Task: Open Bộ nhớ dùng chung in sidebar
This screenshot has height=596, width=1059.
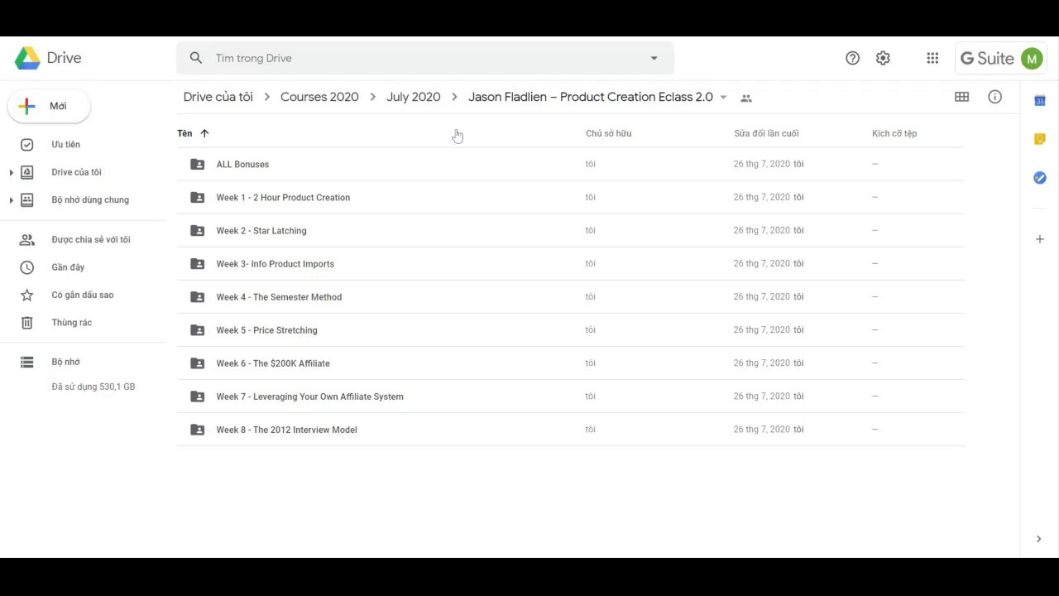Action: pyautogui.click(x=90, y=199)
